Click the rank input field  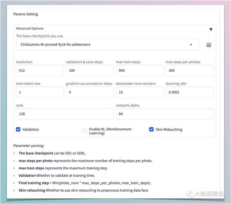tap(65, 114)
